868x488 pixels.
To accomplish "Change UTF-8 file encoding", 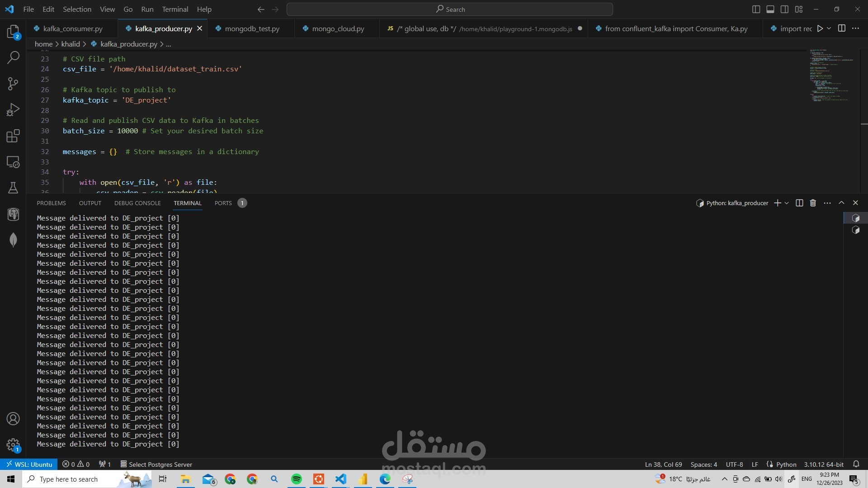I will [734, 465].
